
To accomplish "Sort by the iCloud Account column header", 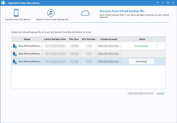I will pos(109,39).
